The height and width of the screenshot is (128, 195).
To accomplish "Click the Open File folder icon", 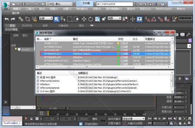I will (x=18, y=4).
